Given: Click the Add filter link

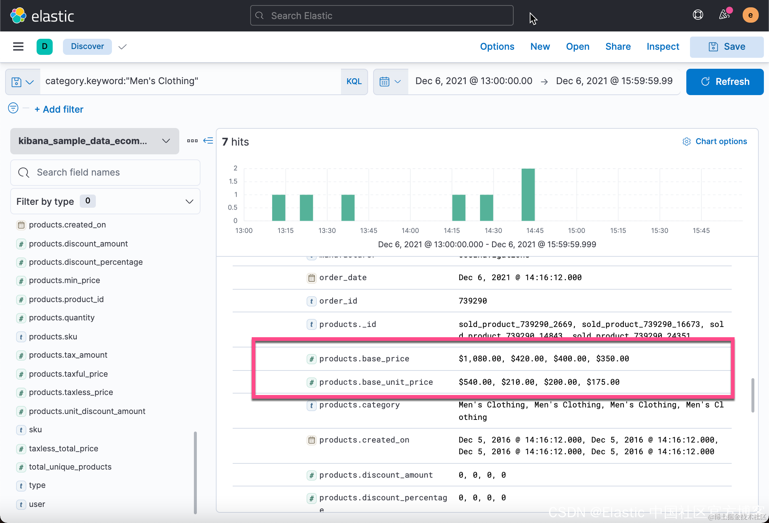Looking at the screenshot, I should (59, 109).
